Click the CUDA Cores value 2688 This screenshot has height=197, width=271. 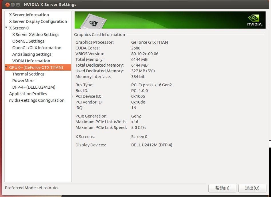click(136, 48)
